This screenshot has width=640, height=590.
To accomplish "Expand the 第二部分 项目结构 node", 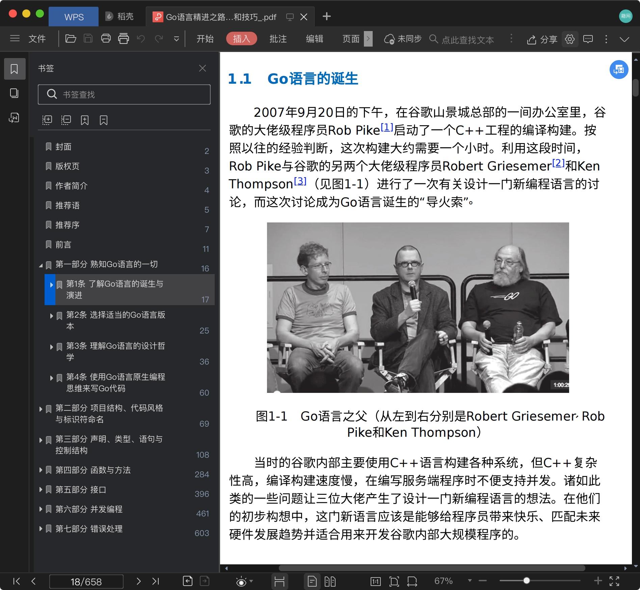I will click(x=41, y=409).
